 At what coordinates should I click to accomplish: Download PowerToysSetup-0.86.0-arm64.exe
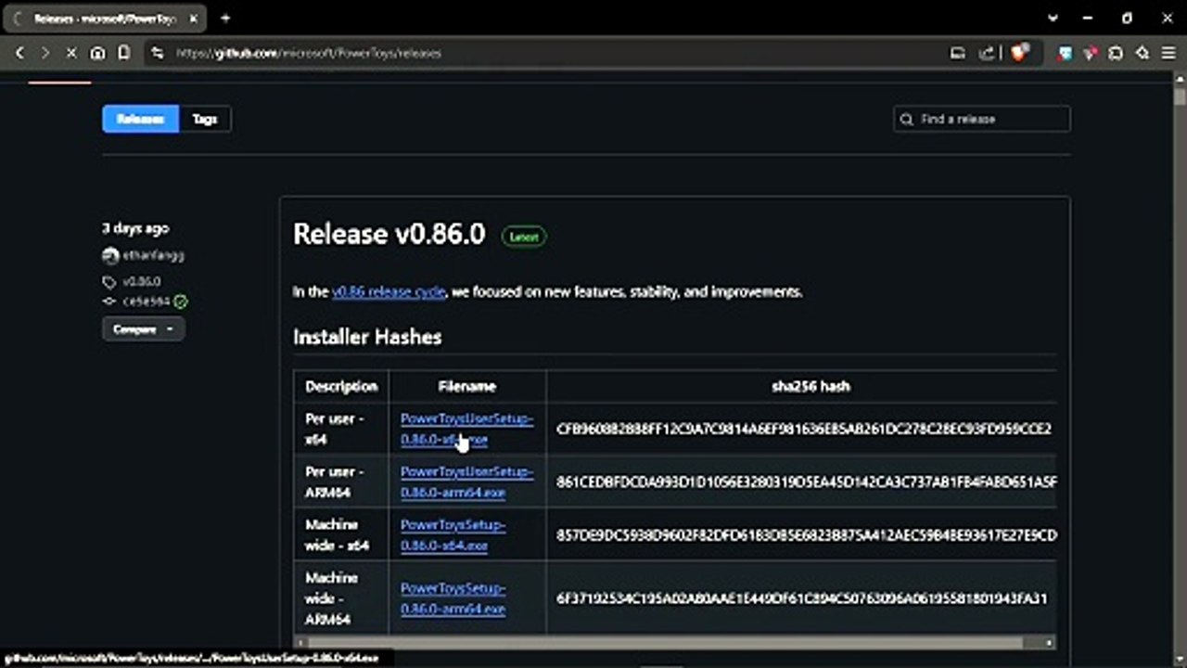(x=453, y=598)
